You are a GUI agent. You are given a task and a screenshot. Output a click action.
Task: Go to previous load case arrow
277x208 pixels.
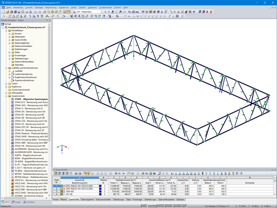click(x=105, y=12)
